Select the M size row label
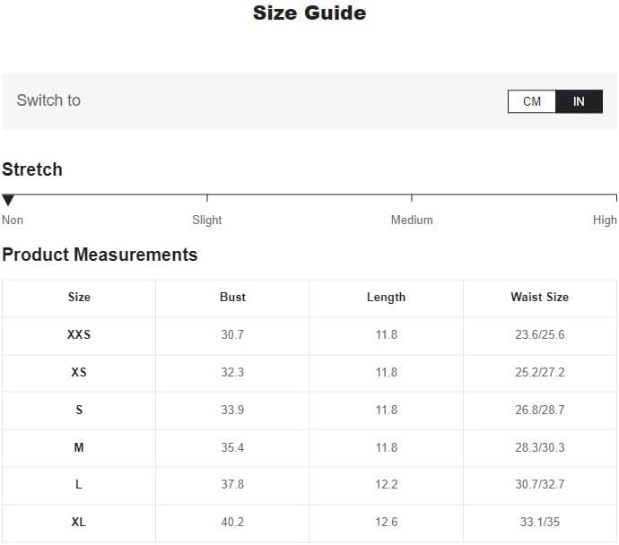619x545 pixels. click(x=79, y=447)
